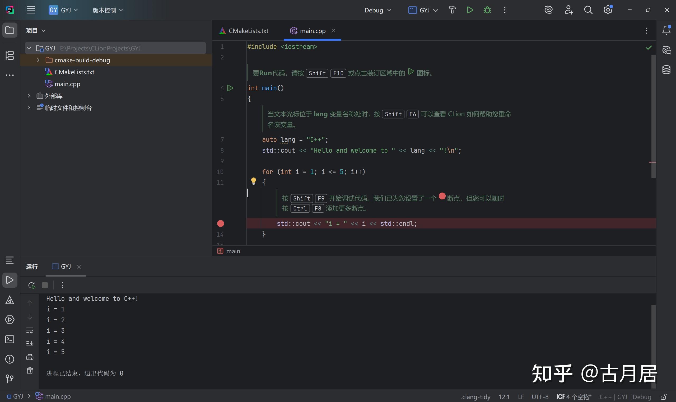The width and height of the screenshot is (676, 402).
Task: Rerun GYJ in the Run panel
Action: tap(31, 285)
